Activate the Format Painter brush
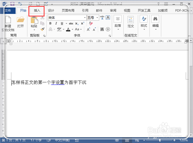Image resolution: width=193 pixels, height=143 pixels. pos(42,29)
